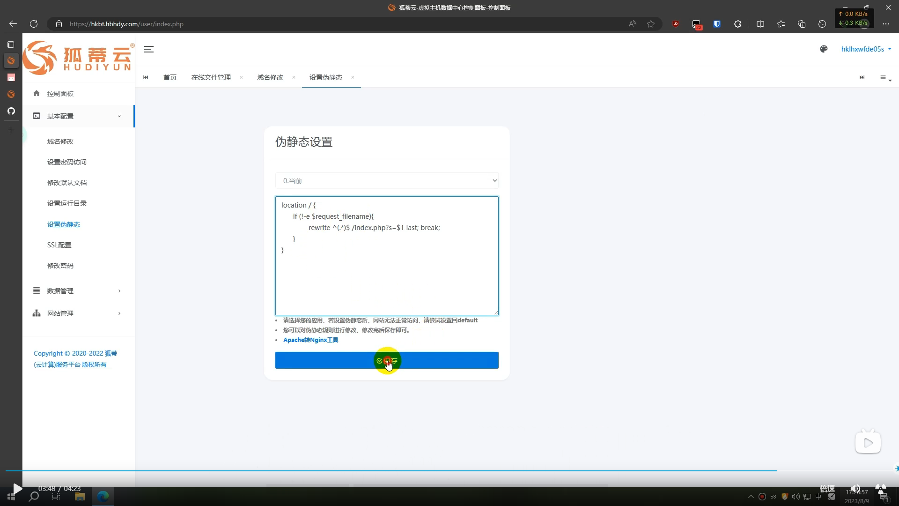Open the Apache转Nginx工具 link
The width and height of the screenshot is (899, 506).
point(310,340)
